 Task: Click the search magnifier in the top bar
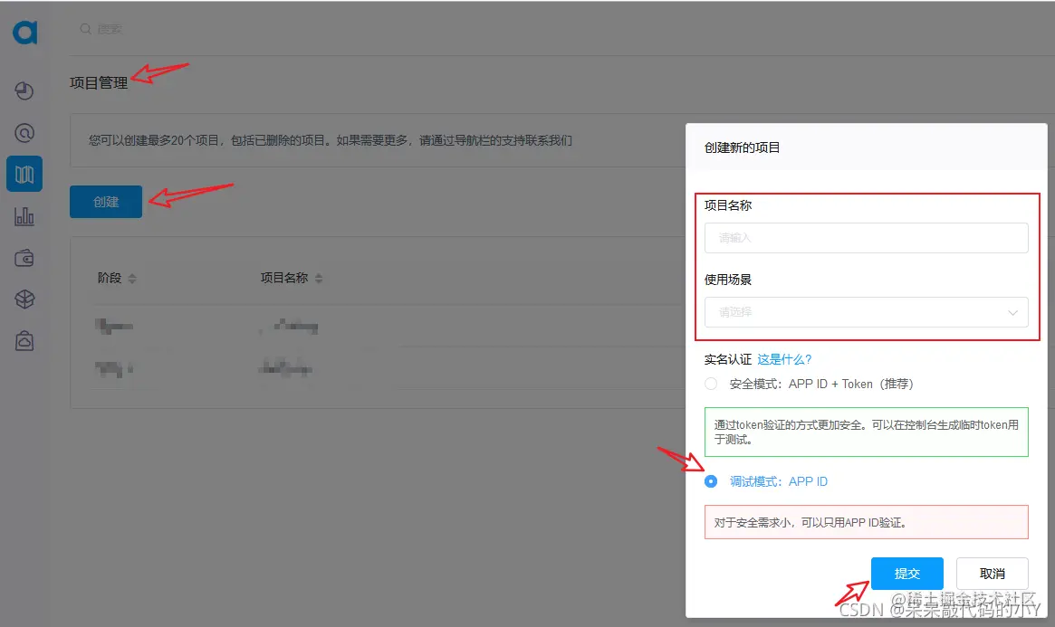84,28
